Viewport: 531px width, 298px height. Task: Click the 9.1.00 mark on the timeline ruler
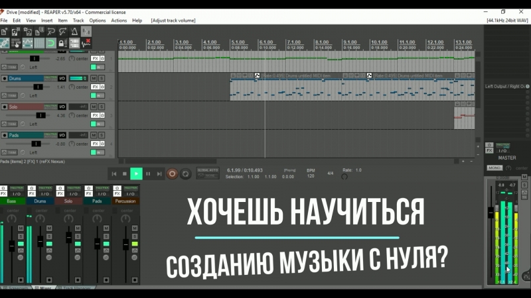[350, 42]
